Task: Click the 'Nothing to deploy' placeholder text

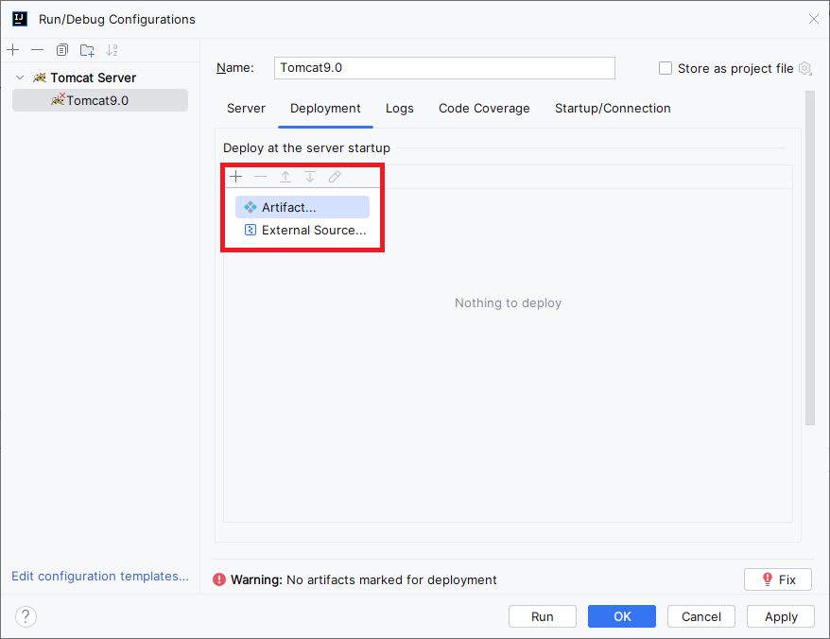Action: click(x=509, y=302)
